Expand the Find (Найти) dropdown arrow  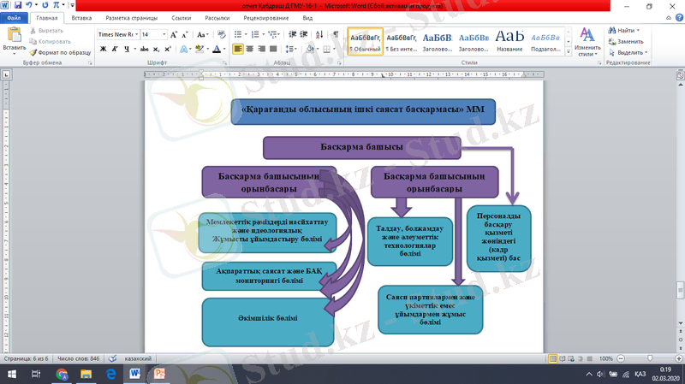[639, 30]
